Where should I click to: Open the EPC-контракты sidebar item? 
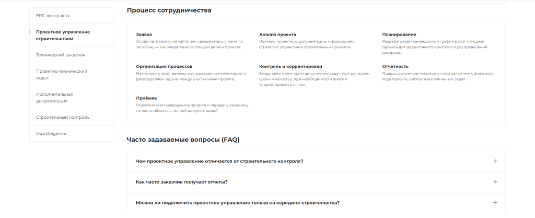(x=53, y=16)
